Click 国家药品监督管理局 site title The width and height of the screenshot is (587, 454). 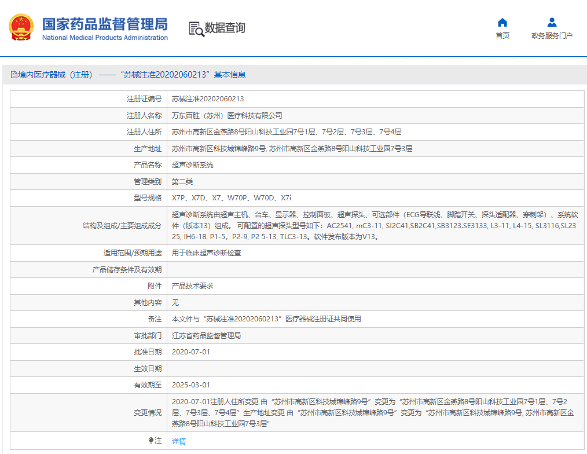pos(105,24)
